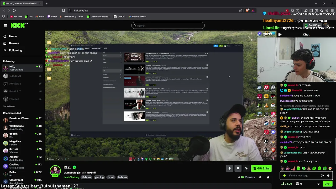Click the 82 Viewers count
The height and width of the screenshot is (189, 336).
(x=246, y=177)
